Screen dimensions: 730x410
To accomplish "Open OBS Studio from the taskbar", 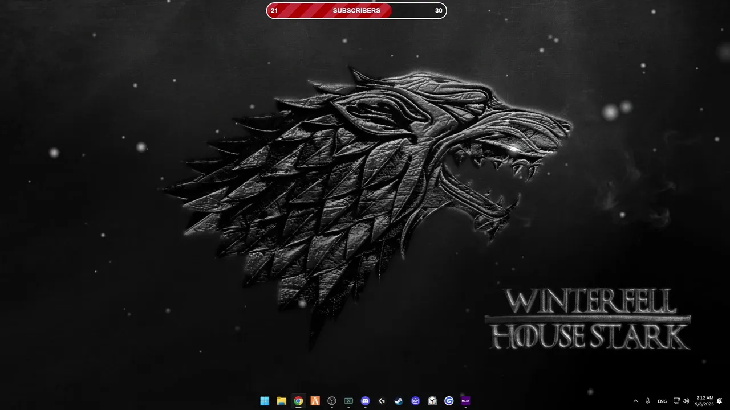I will pyautogui.click(x=332, y=401).
